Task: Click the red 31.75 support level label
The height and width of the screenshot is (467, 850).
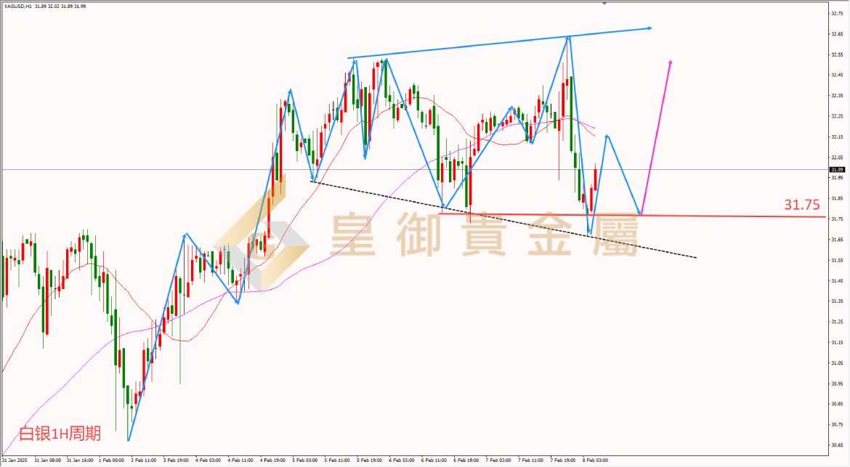Action: 802,204
